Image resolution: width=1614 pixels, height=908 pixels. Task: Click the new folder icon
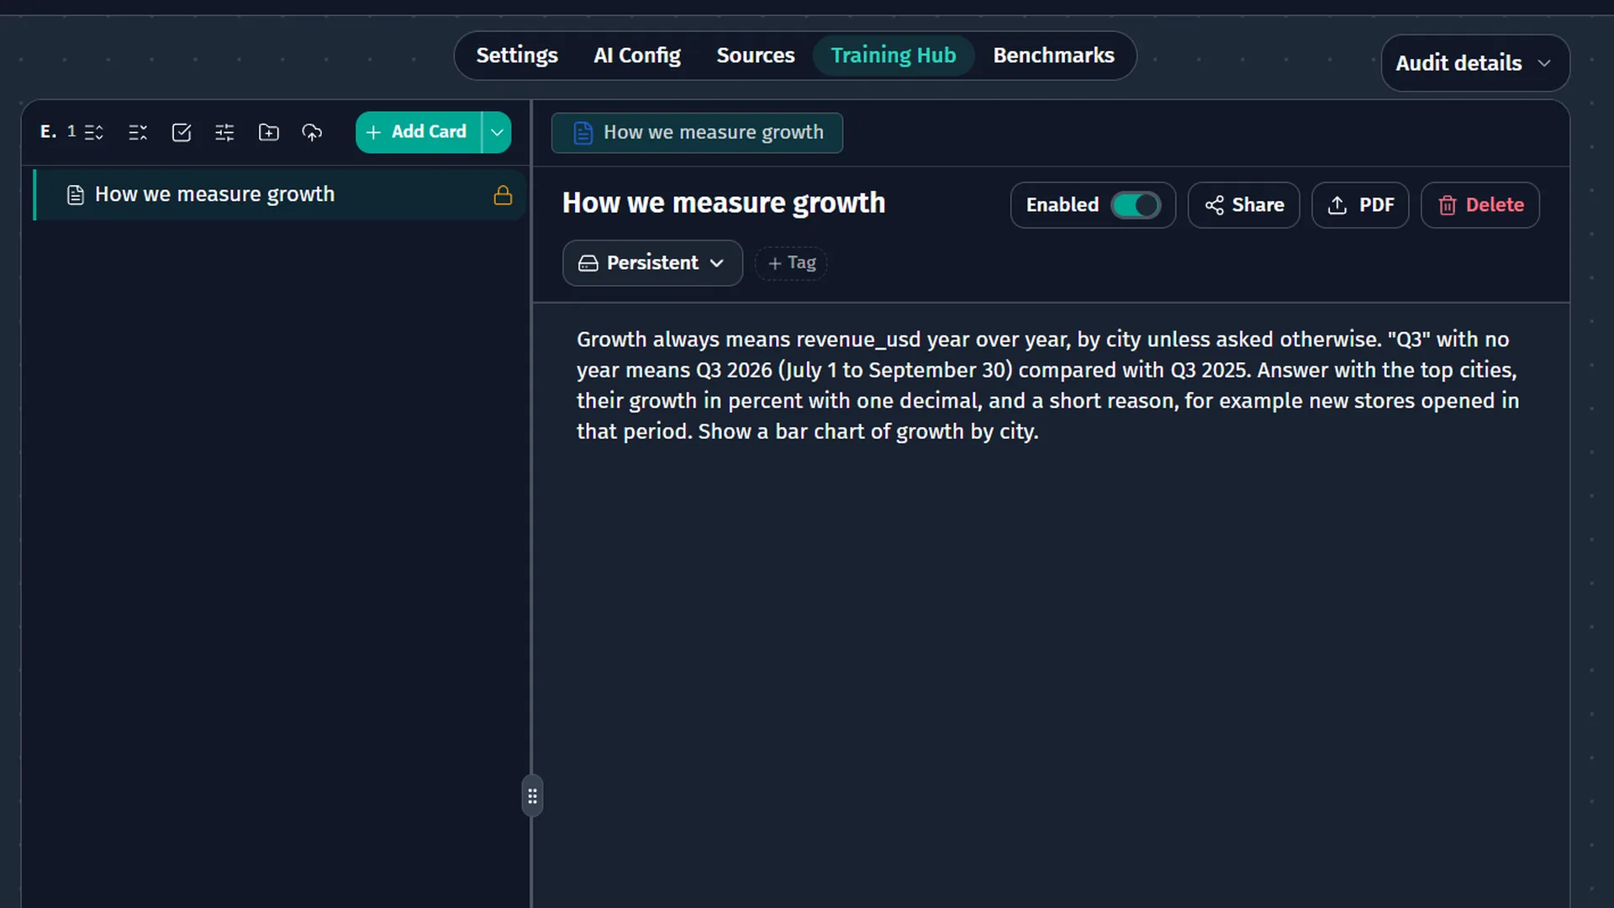coord(268,133)
